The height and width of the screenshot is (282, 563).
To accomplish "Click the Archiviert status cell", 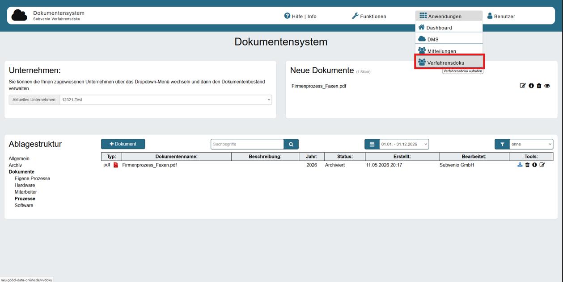I will click(335, 165).
